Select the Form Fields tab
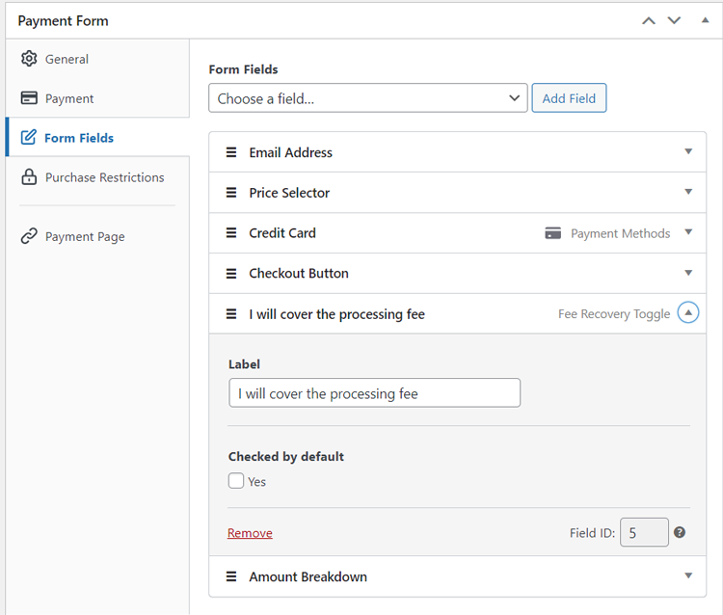 [97, 138]
